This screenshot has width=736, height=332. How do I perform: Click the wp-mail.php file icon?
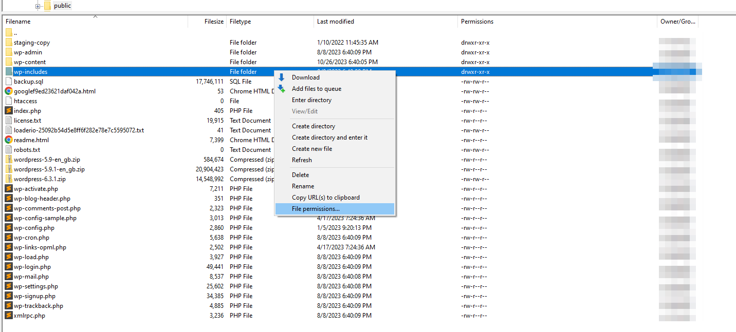point(9,277)
